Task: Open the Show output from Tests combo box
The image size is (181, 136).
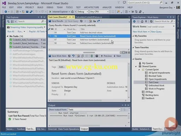Action: coord(94,109)
